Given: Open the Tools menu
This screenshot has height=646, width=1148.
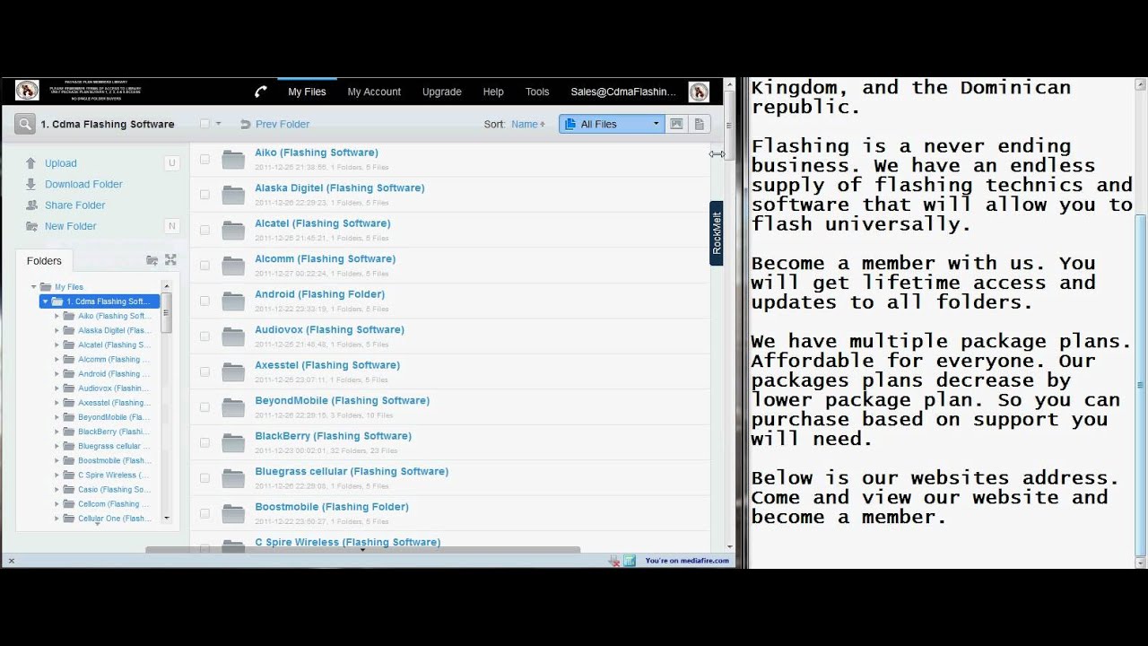Looking at the screenshot, I should pos(537,92).
